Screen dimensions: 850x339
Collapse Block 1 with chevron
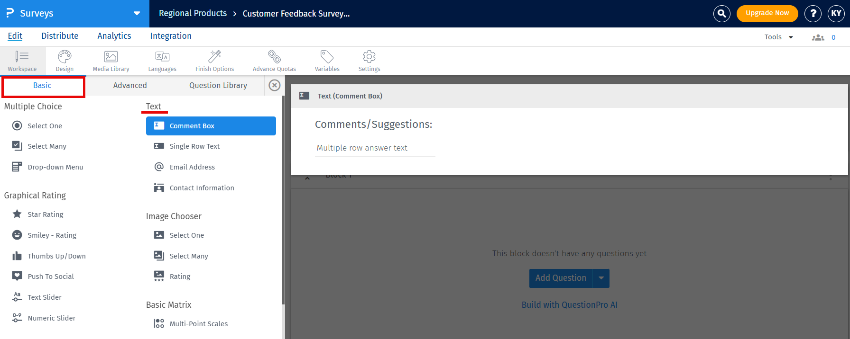tap(307, 178)
